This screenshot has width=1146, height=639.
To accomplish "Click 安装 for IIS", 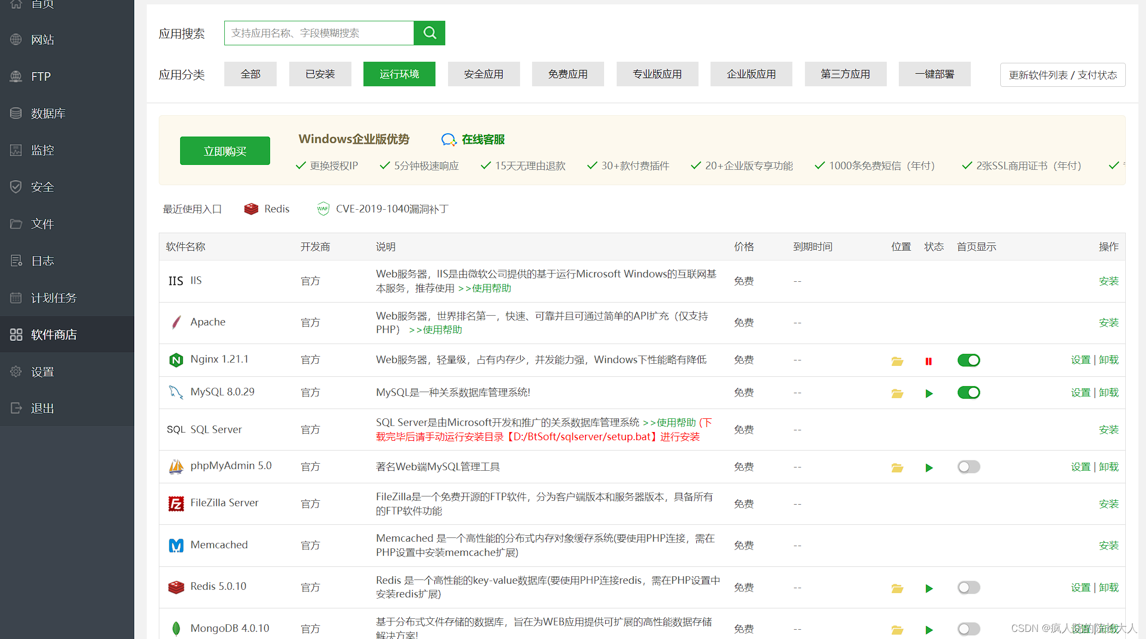I will [x=1109, y=281].
